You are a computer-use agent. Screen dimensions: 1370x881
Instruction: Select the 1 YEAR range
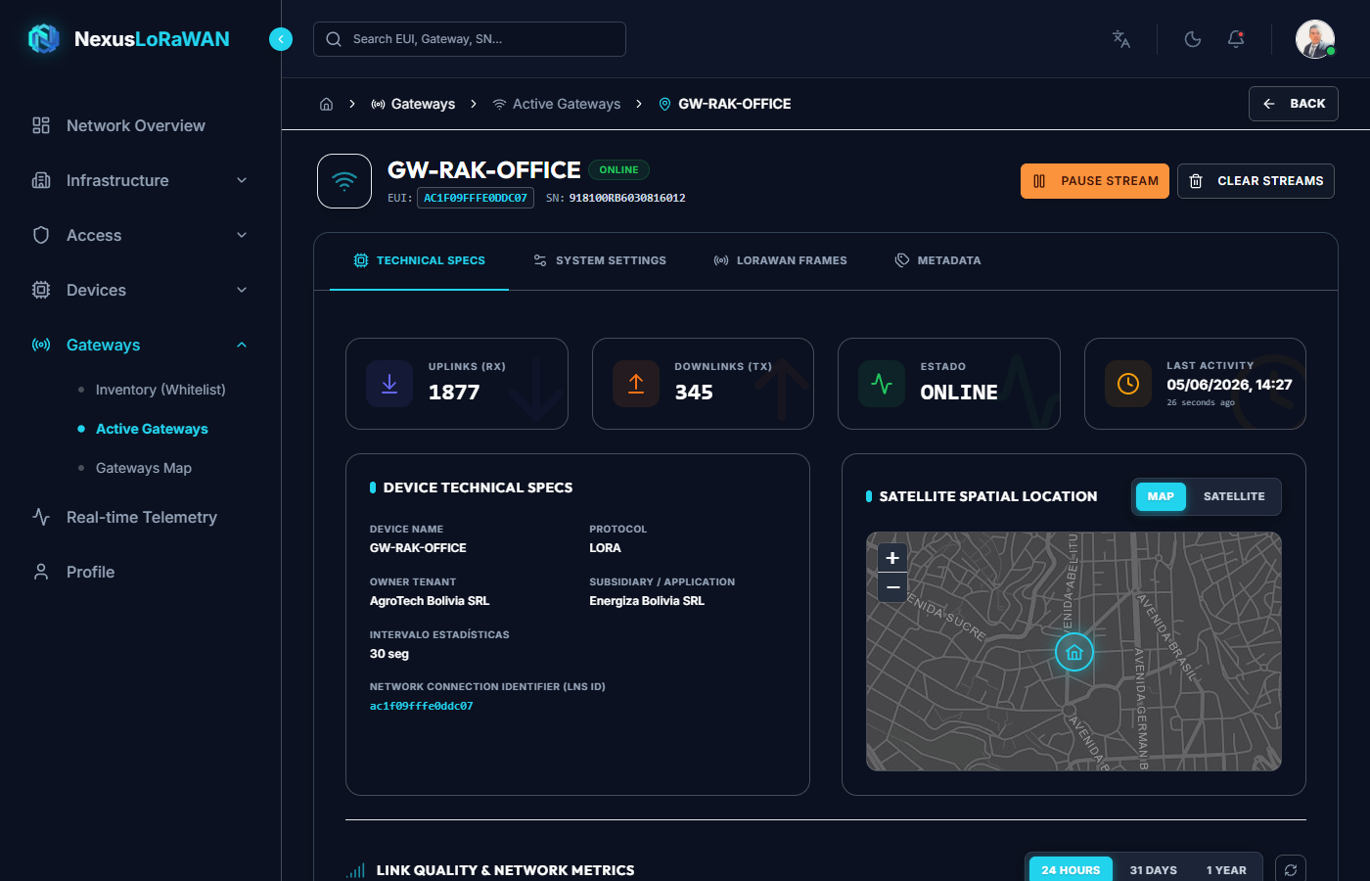[1226, 870]
